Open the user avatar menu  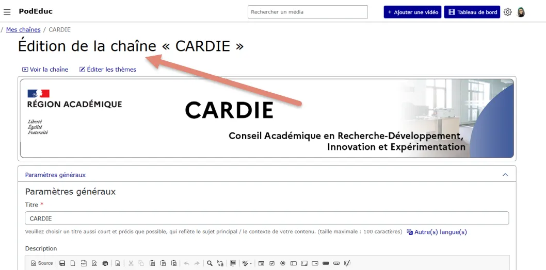[x=521, y=12]
